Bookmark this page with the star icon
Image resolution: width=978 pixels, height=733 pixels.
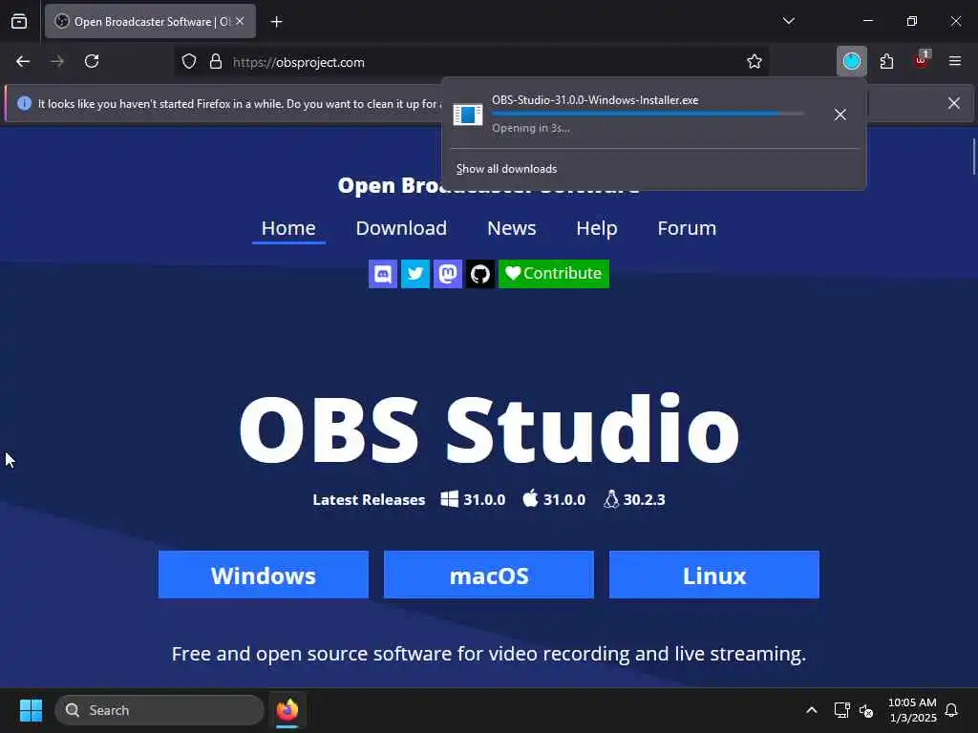[x=755, y=62]
